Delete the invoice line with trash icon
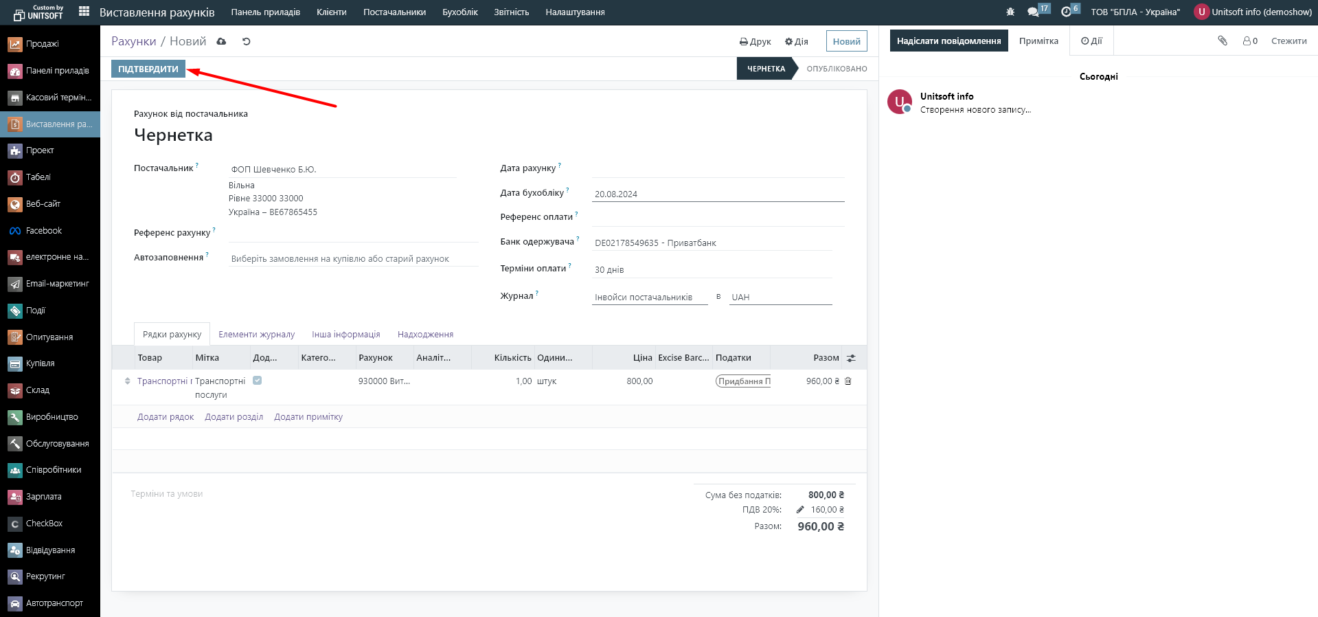This screenshot has height=617, width=1318. pyautogui.click(x=848, y=381)
